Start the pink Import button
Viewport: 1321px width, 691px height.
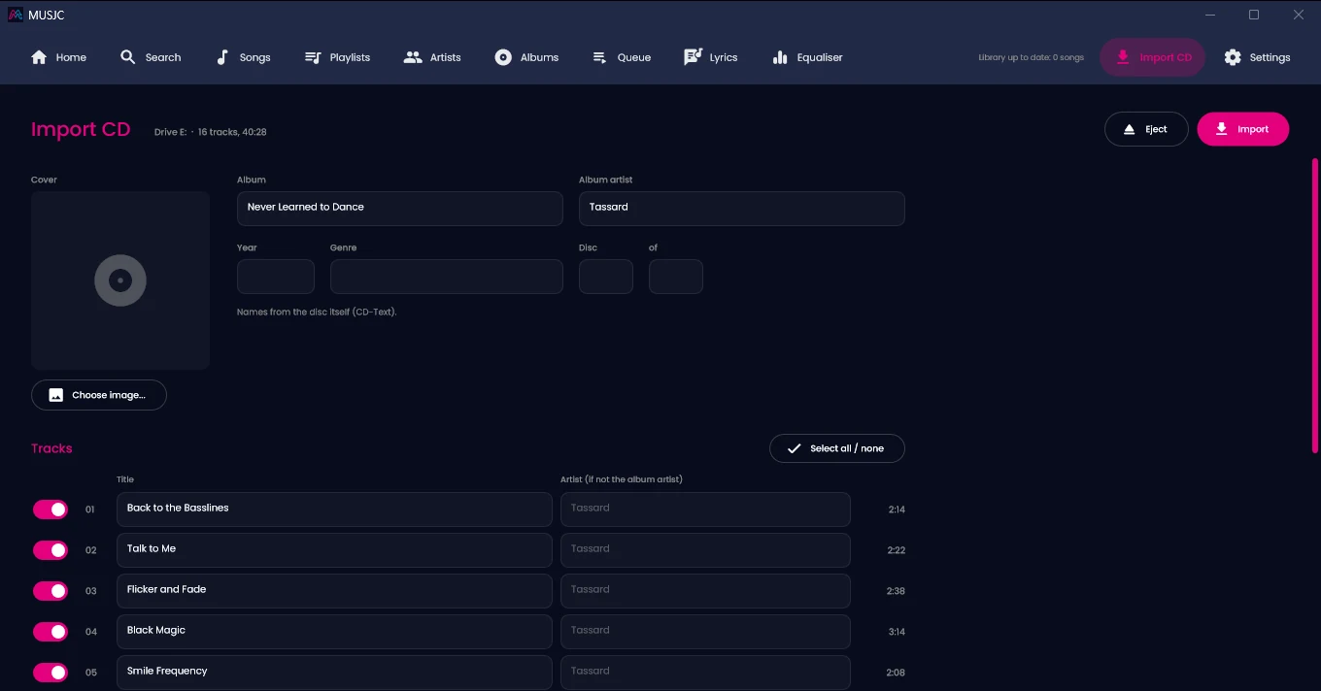click(1242, 129)
